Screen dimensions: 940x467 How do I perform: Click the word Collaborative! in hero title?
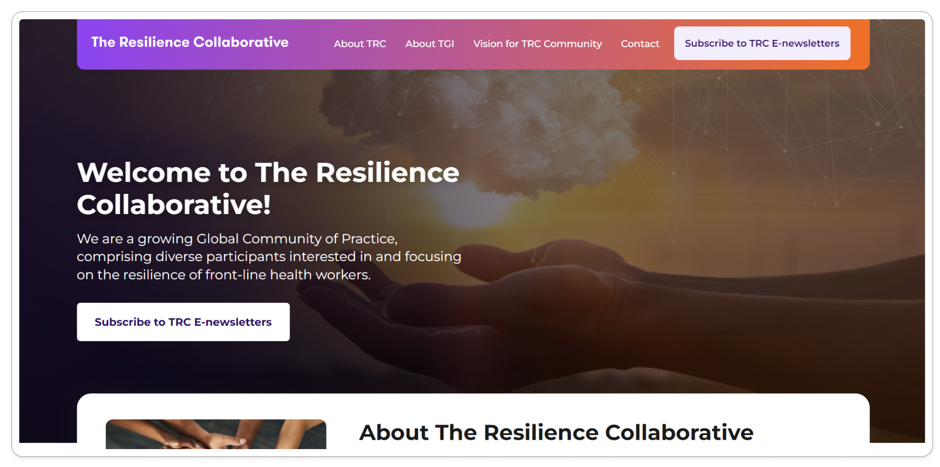[x=174, y=205]
